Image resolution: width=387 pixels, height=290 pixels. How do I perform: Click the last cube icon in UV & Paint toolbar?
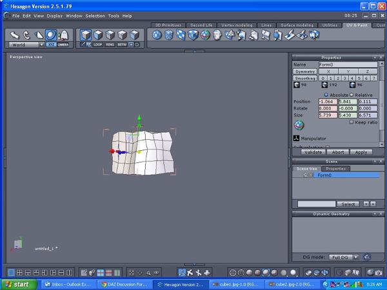[315, 35]
